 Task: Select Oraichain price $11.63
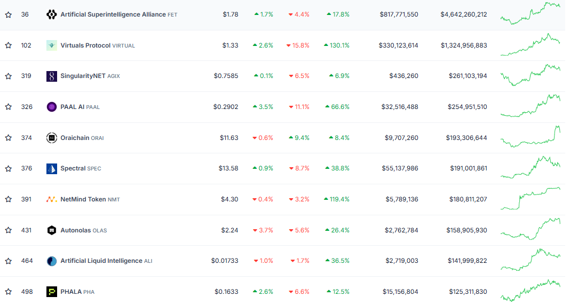click(229, 138)
